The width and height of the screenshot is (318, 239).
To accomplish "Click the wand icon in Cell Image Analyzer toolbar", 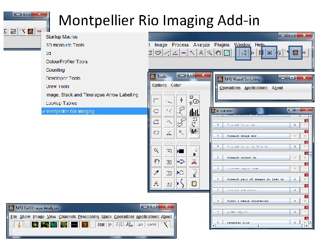I will (165, 224).
